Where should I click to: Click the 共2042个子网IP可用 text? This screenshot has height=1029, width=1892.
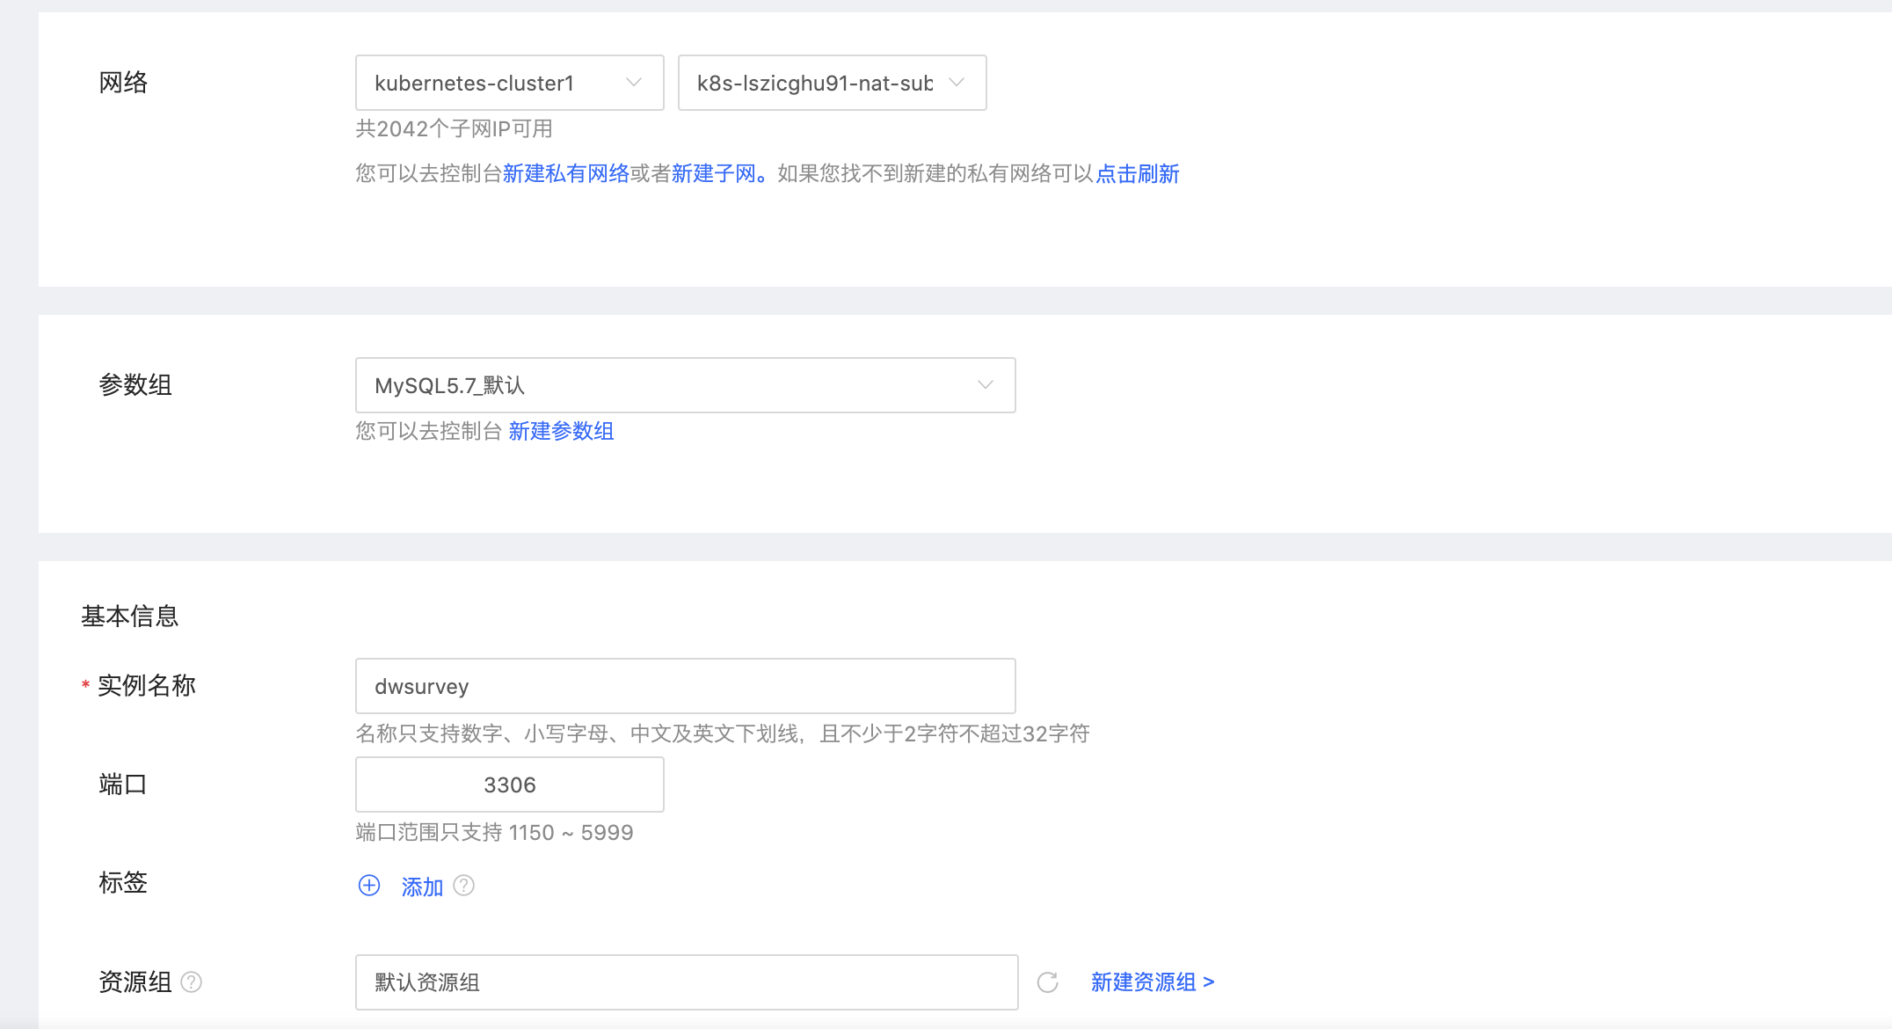click(454, 129)
